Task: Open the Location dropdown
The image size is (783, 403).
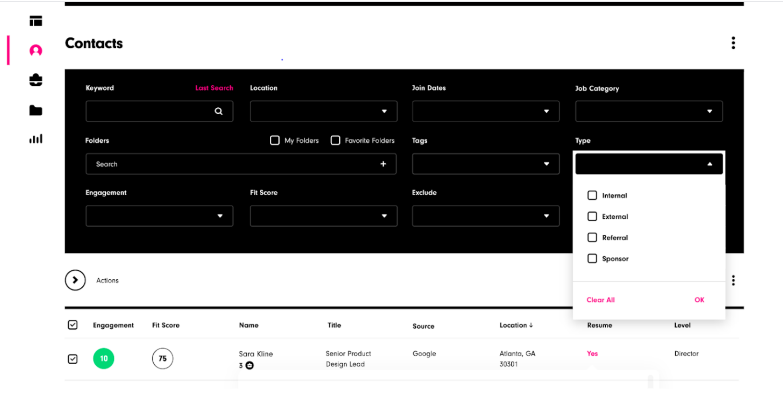Action: (323, 111)
